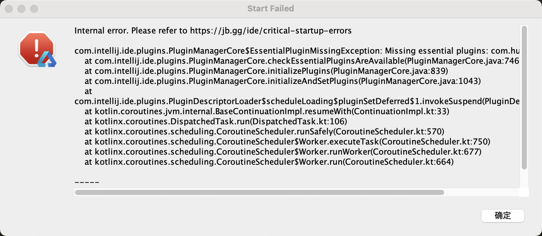Click the CoroutineScheduler.runSafely line
The height and width of the screenshot is (236, 542).
[264, 132]
